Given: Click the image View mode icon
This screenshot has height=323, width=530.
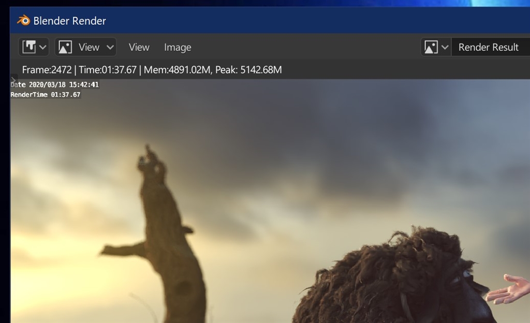Looking at the screenshot, I should 65,47.
